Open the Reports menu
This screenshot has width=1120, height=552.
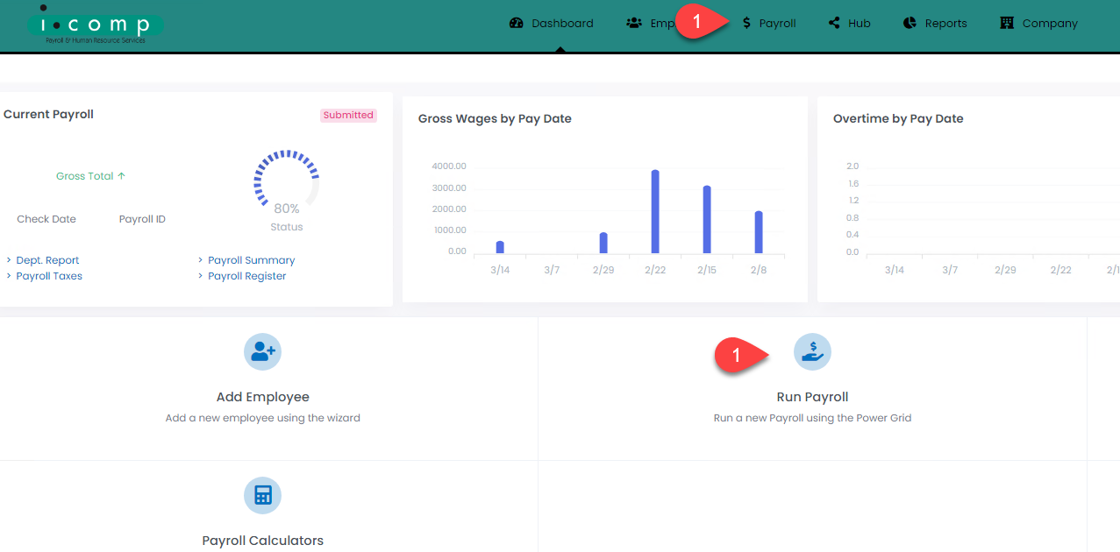pos(935,24)
